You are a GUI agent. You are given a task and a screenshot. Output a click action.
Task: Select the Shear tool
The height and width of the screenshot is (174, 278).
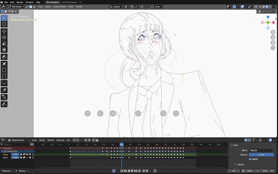point(4,76)
